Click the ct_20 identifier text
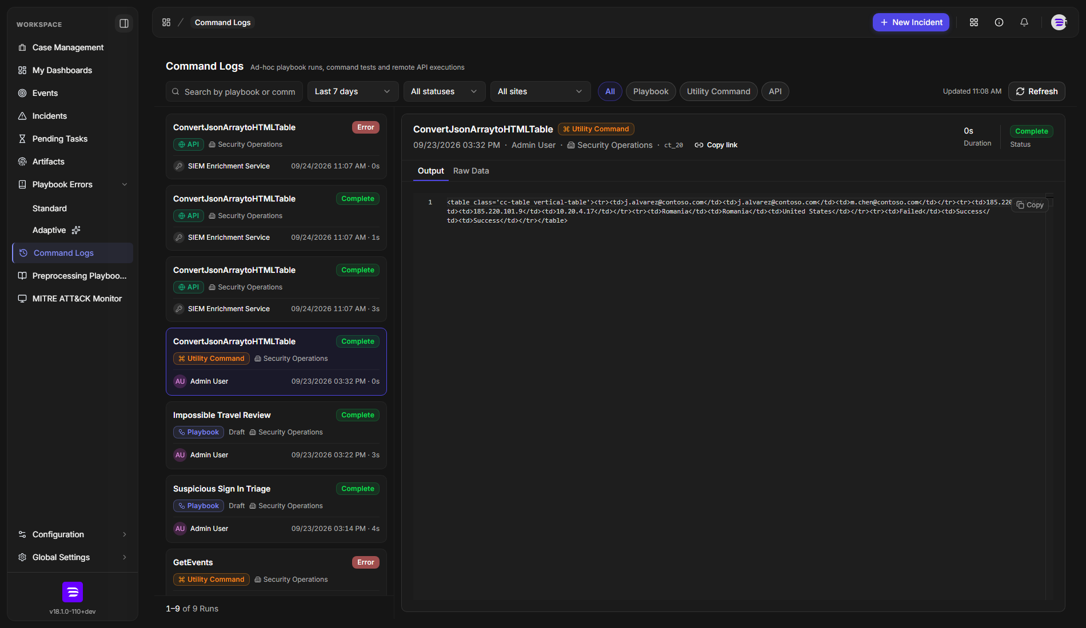1086x628 pixels. 673,145
